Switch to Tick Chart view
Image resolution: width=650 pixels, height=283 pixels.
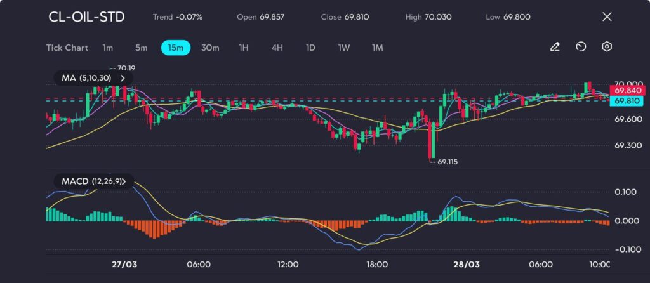tap(67, 48)
